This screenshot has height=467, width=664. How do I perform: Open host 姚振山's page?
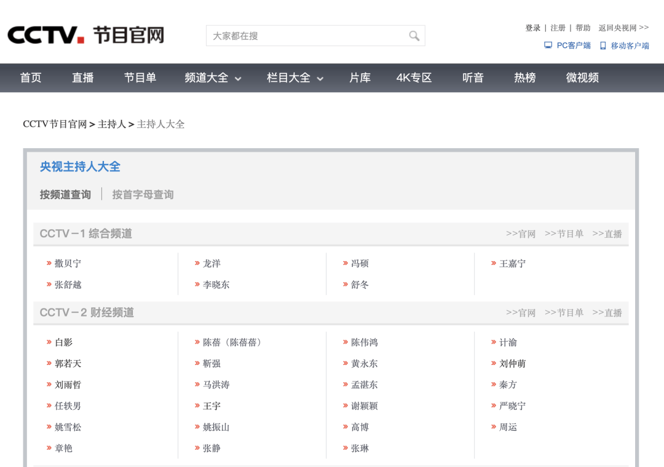click(216, 427)
